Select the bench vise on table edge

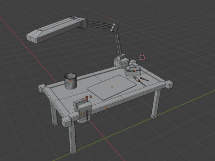tap(82, 111)
